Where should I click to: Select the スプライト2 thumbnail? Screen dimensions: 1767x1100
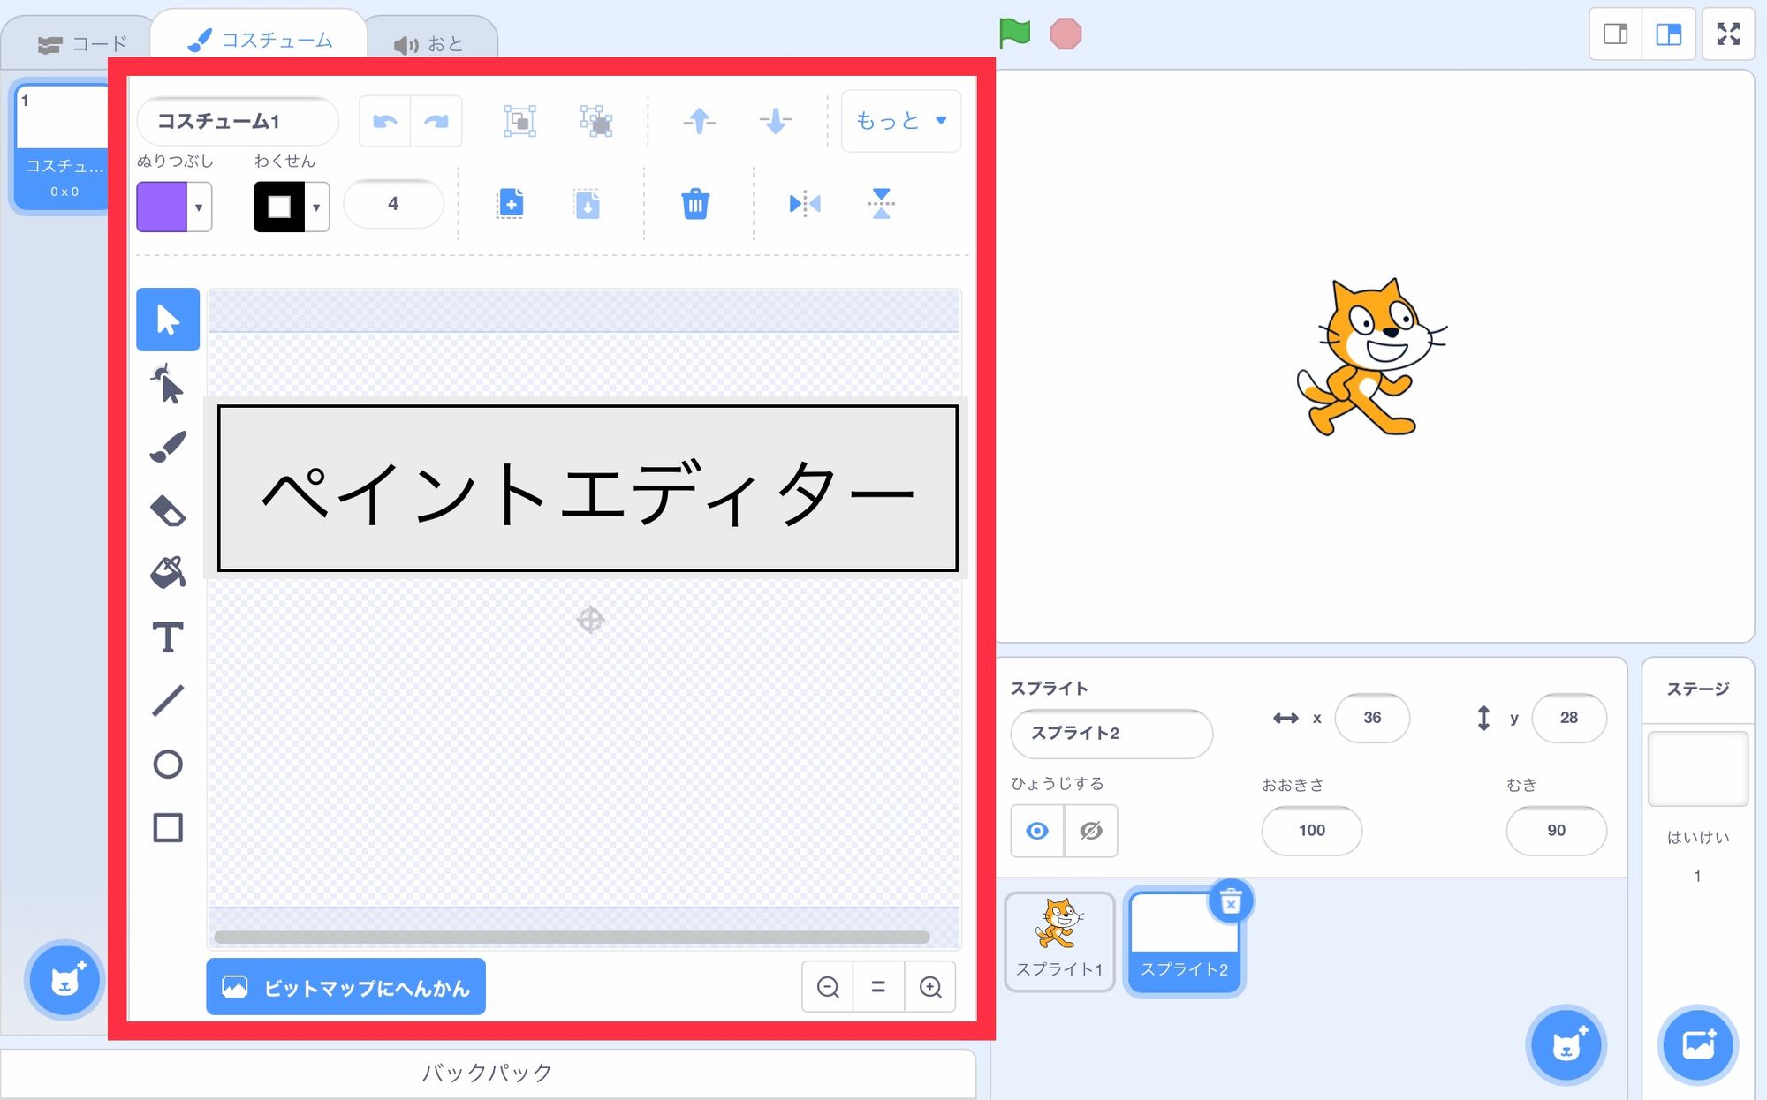[x=1184, y=943]
